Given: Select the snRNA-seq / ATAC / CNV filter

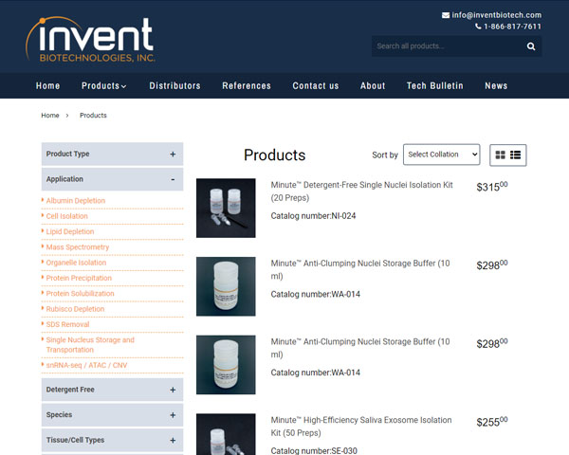Looking at the screenshot, I should 90,365.
